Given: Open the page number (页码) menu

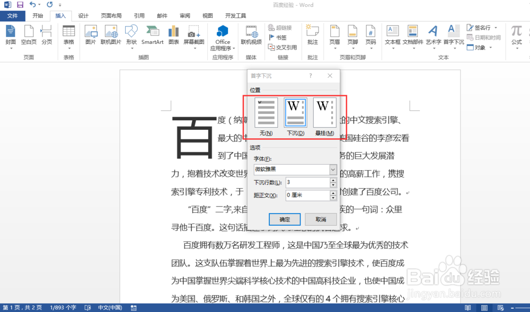Looking at the screenshot, I should pos(371,37).
